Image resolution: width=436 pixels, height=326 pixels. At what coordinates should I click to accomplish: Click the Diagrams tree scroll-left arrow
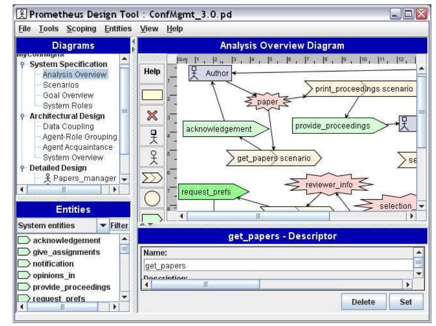coord(22,190)
